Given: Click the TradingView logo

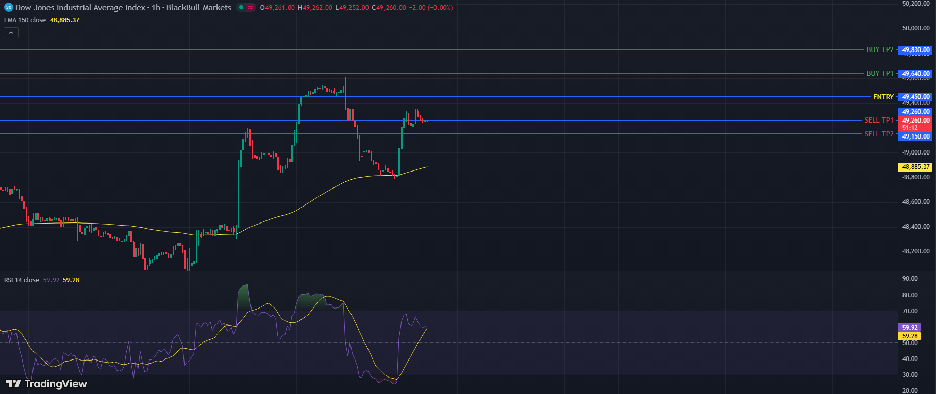Looking at the screenshot, I should [x=46, y=384].
